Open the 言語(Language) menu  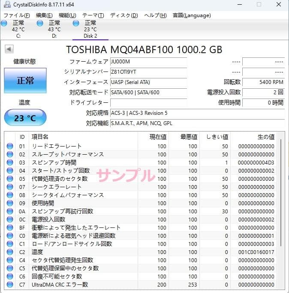192,15
